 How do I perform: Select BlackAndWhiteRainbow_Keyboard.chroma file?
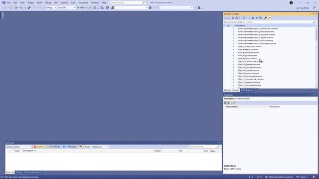tap(256, 35)
